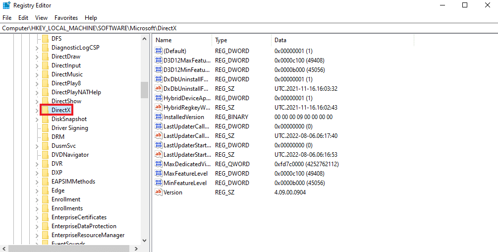Click the DirectInput folder icon

46,65
